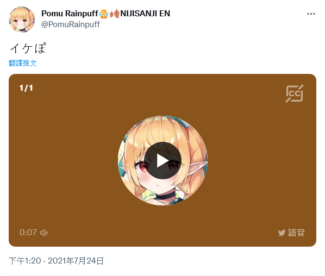Select the tweet text イケぽ
This screenshot has width=325, height=276.
point(28,48)
